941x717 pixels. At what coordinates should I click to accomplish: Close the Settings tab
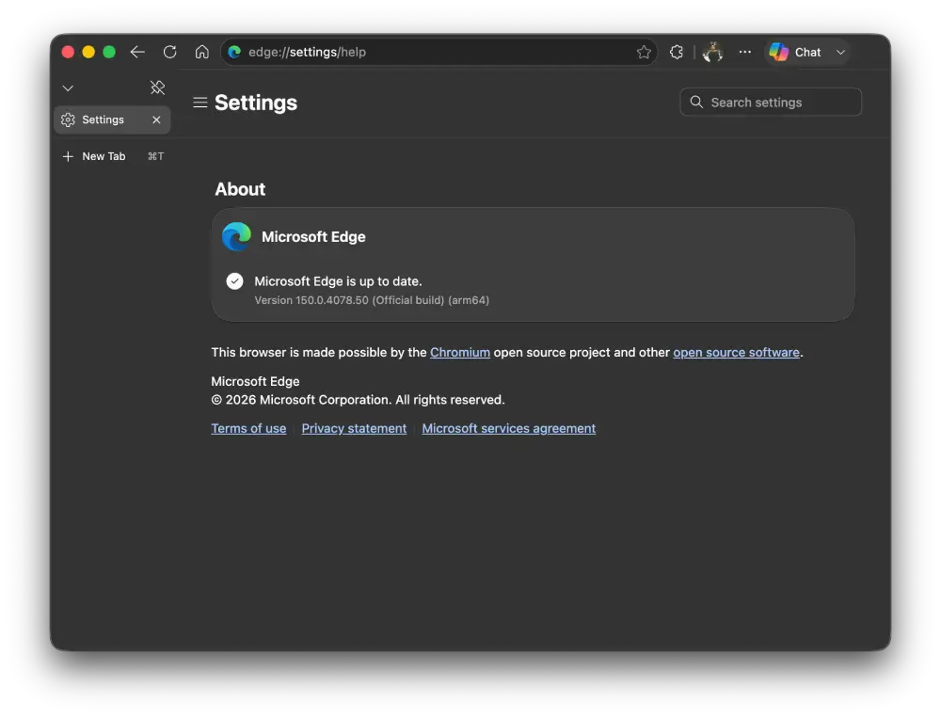click(156, 120)
